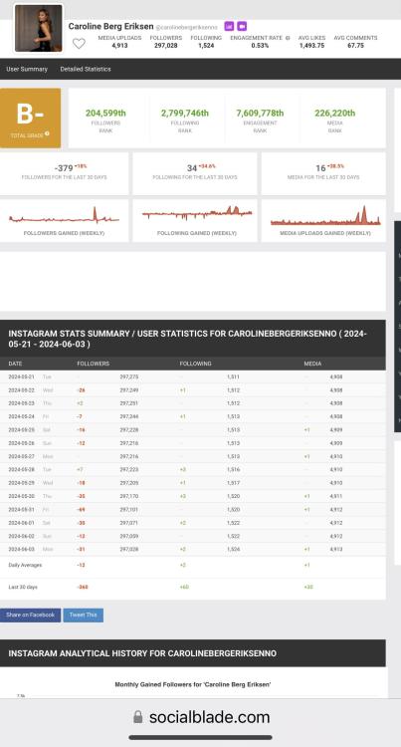
Task: Switch to User Summary tab
Action: [27, 69]
